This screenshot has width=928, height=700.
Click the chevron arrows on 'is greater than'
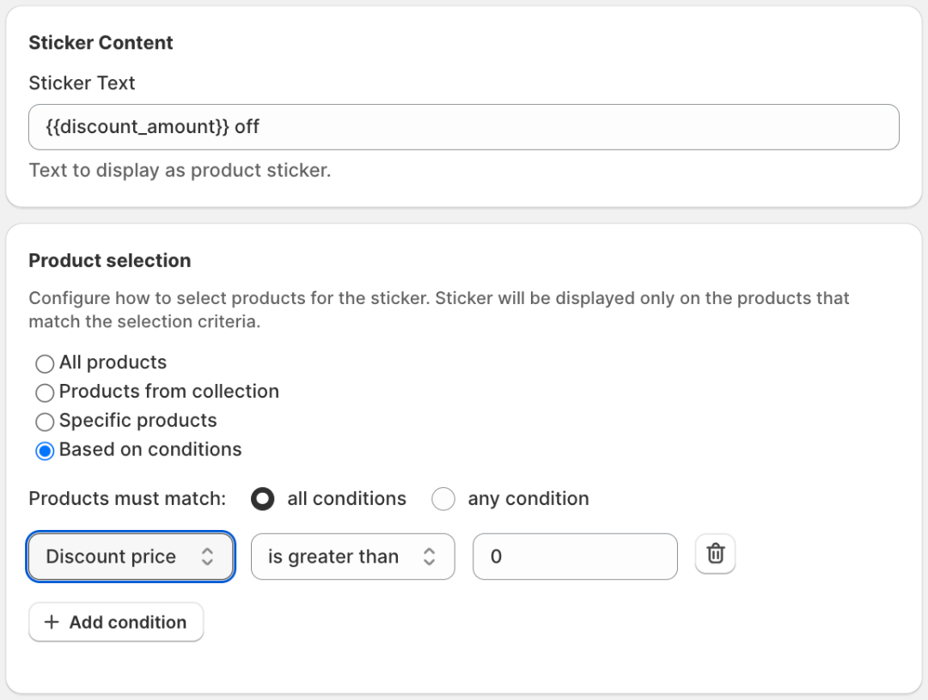pyautogui.click(x=429, y=557)
